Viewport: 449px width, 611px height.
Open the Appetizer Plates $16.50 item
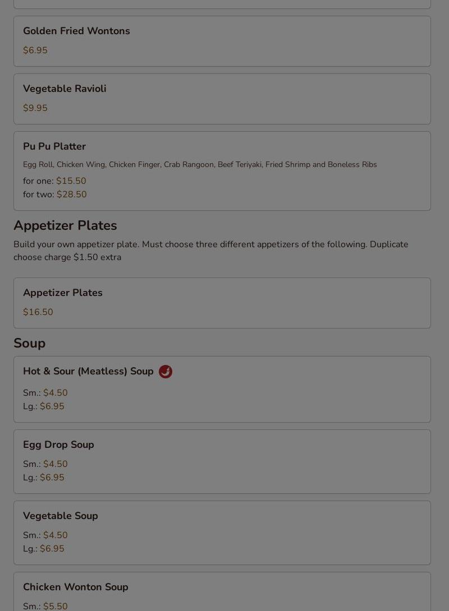click(x=63, y=293)
